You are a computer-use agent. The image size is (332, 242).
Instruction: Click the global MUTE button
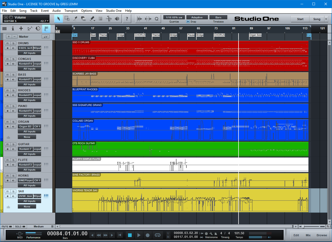(7, 227)
